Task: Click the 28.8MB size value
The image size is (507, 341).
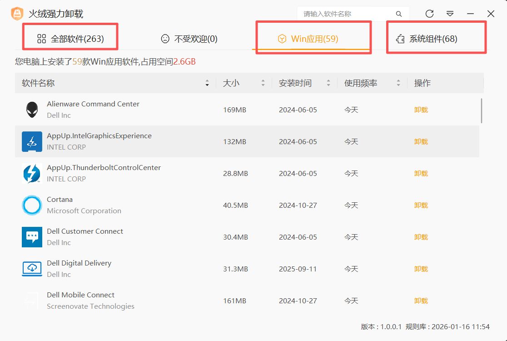Action: pyautogui.click(x=236, y=173)
